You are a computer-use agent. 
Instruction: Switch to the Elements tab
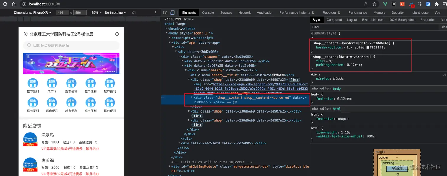[x=189, y=13]
